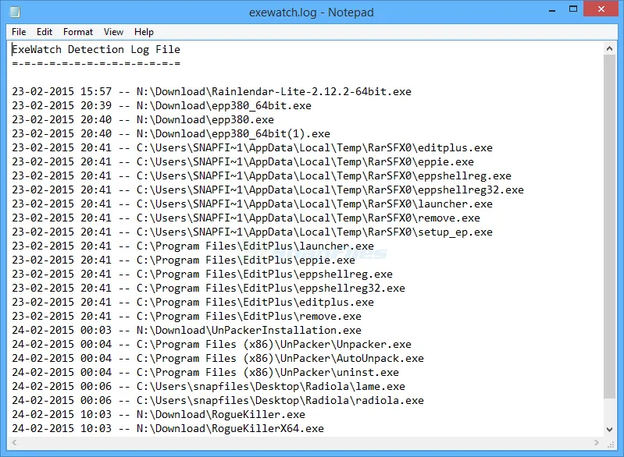The image size is (624, 457).
Task: Click the EditPlus\editplus.exe line
Action: click(193, 303)
